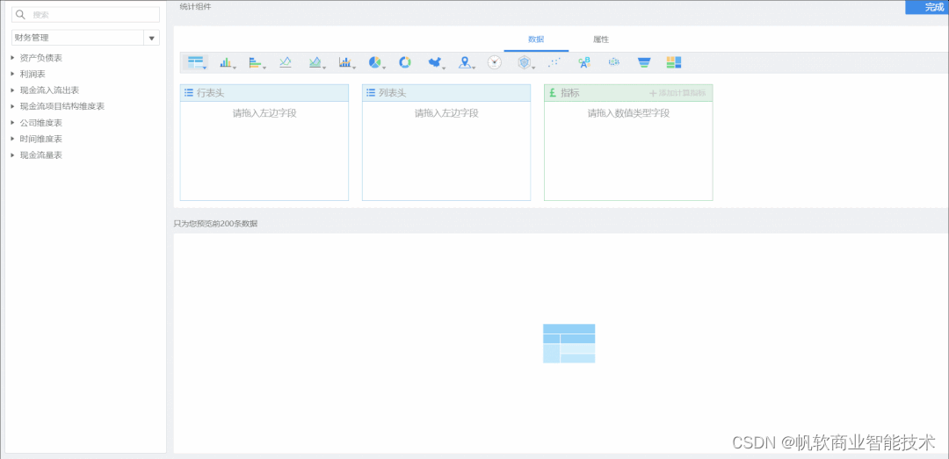
Task: Select the 现金流量表 table label
Action: 41,154
